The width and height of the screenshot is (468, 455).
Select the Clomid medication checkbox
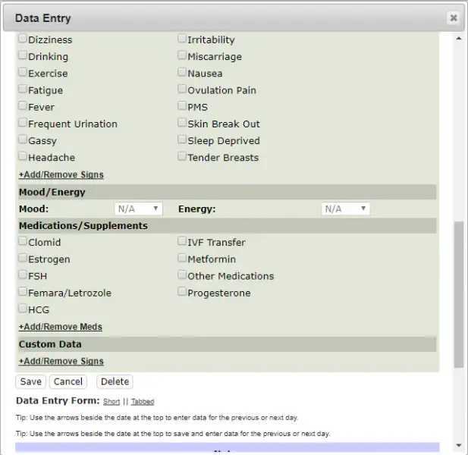(24, 242)
